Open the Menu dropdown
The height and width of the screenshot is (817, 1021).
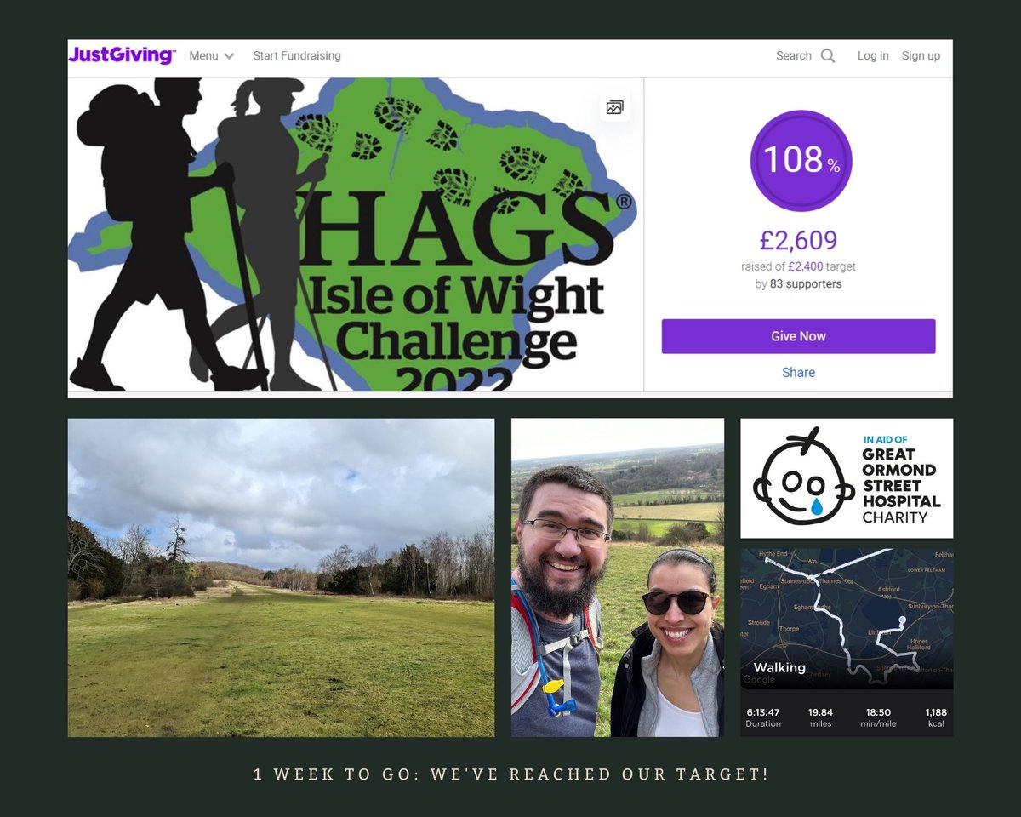tap(211, 55)
